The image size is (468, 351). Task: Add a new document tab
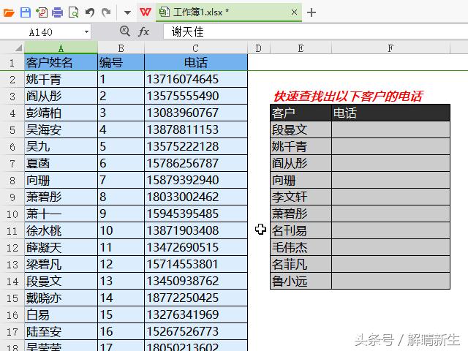coord(312,12)
